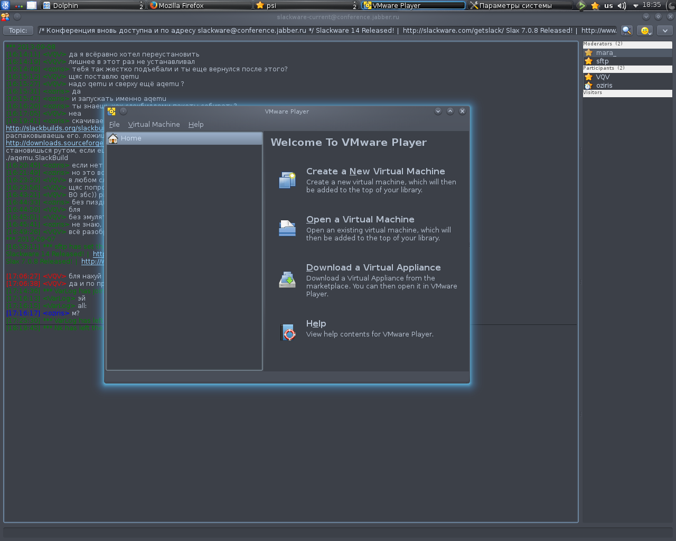
Task: Expand hidden system tray icons arrow
Action: pyautogui.click(x=635, y=6)
